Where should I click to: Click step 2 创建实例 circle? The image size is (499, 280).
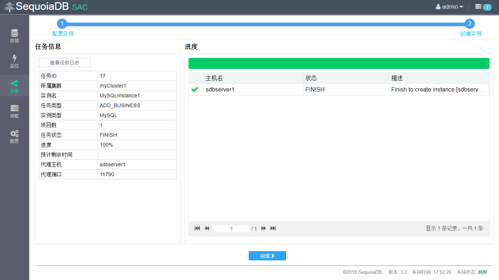pos(470,24)
